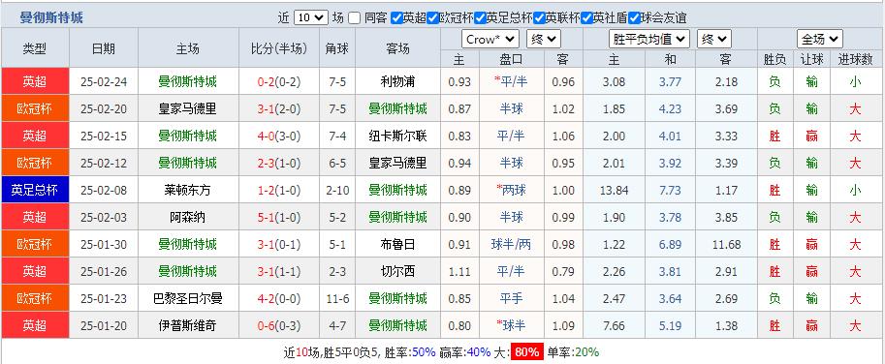Click the 角球 column header

[x=337, y=48]
